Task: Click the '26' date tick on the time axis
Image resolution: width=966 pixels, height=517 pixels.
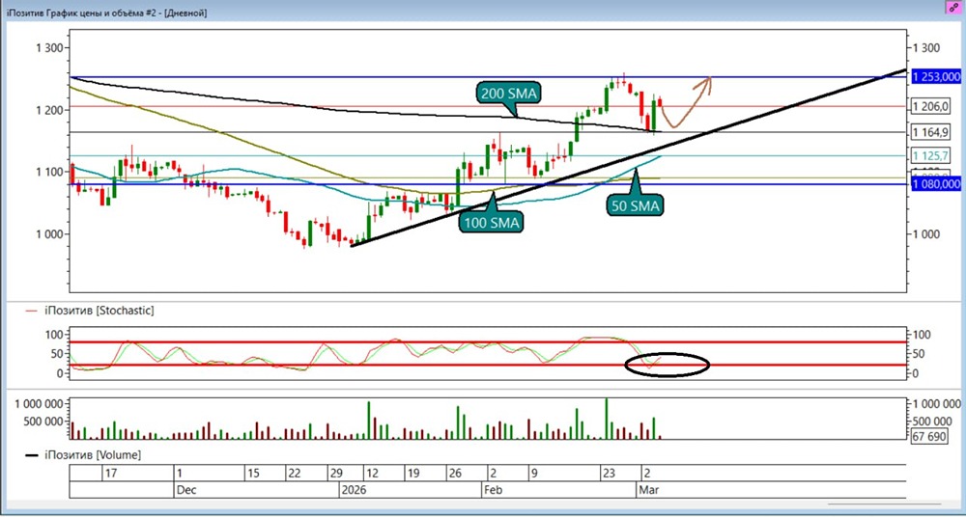Action: coord(456,474)
